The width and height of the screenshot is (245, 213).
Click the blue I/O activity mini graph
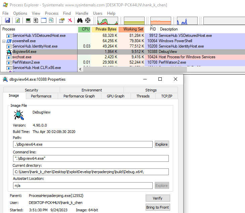[x=187, y=21]
